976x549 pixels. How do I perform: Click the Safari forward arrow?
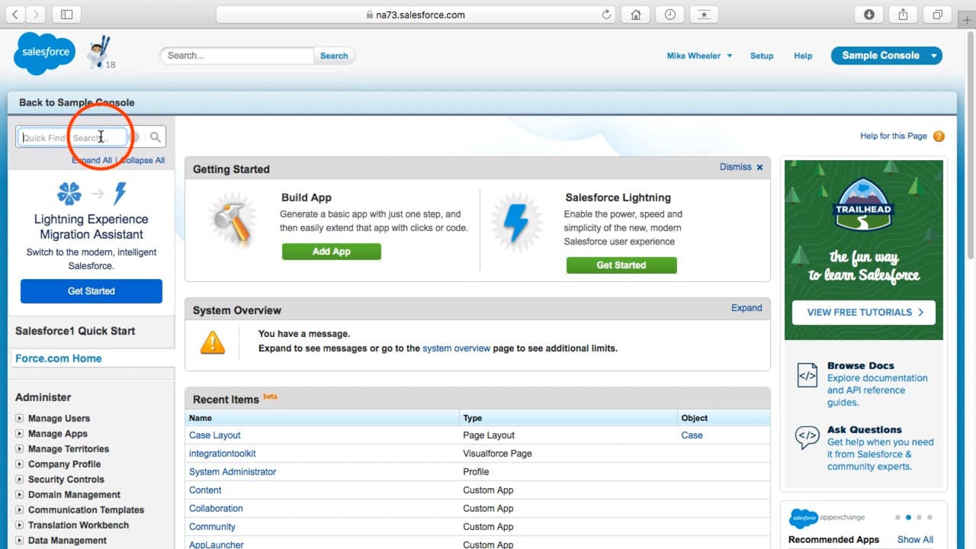36,14
